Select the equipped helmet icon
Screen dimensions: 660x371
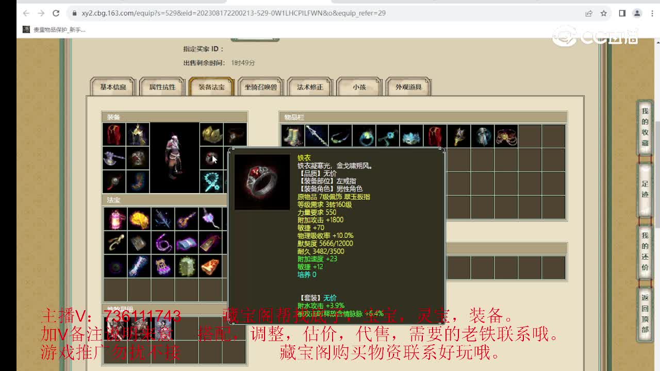[x=138, y=134]
